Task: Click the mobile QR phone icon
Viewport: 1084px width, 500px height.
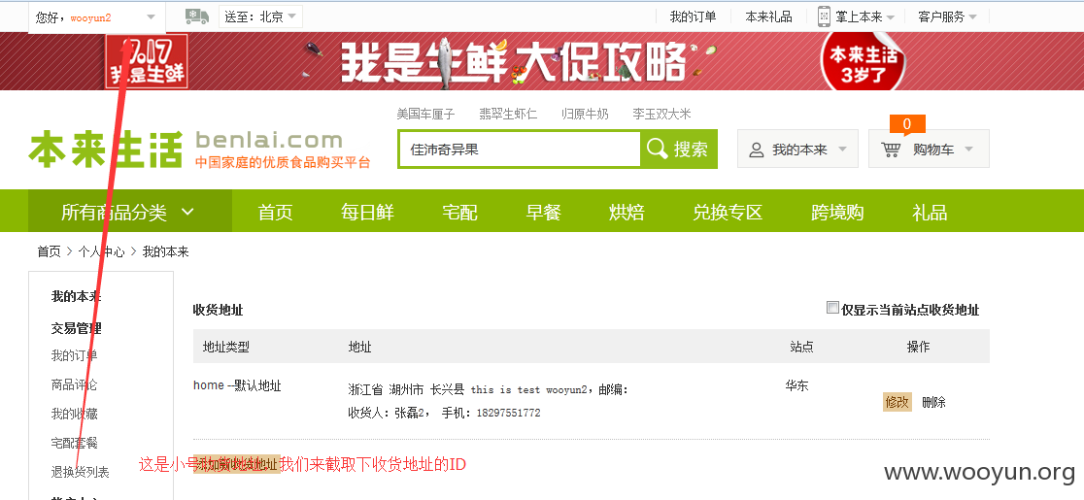Action: point(824,17)
